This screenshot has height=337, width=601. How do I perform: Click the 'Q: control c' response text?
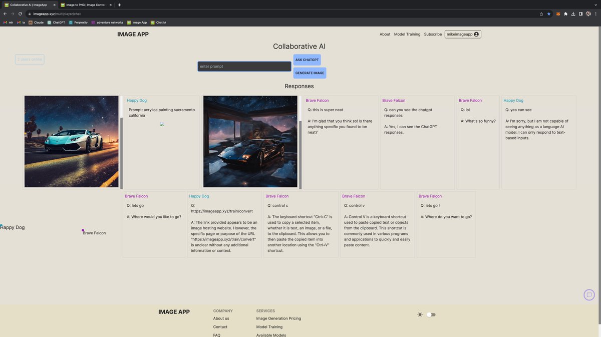[278, 206]
